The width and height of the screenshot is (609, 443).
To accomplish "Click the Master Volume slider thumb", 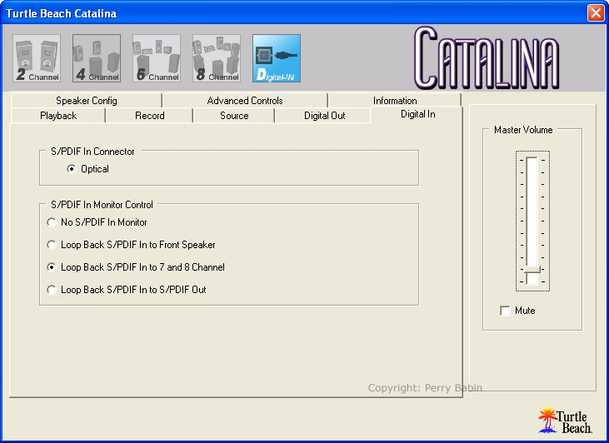I will coord(532,269).
